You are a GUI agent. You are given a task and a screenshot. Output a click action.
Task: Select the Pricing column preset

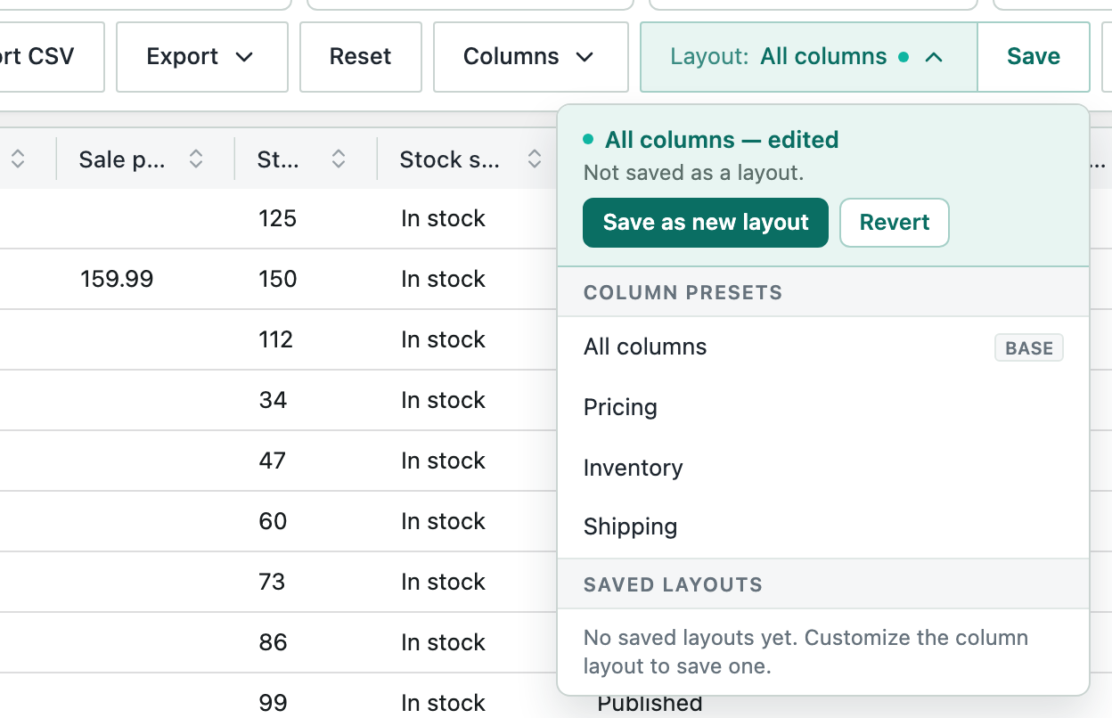pos(823,408)
